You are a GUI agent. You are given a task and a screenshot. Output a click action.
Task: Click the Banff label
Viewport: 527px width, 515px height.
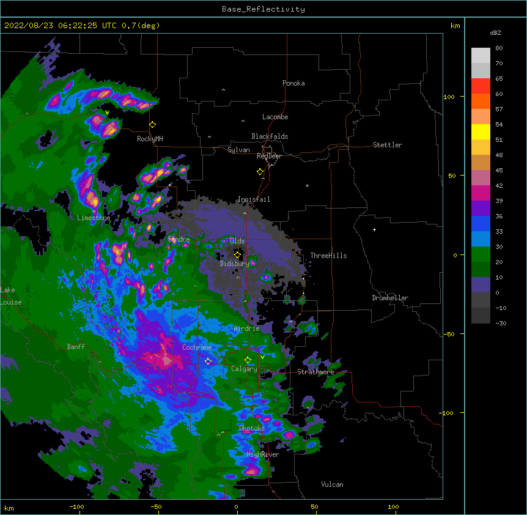pos(76,347)
